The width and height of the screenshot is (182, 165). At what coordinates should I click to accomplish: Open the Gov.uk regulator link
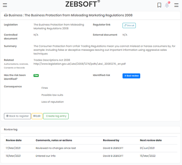tap(129, 26)
